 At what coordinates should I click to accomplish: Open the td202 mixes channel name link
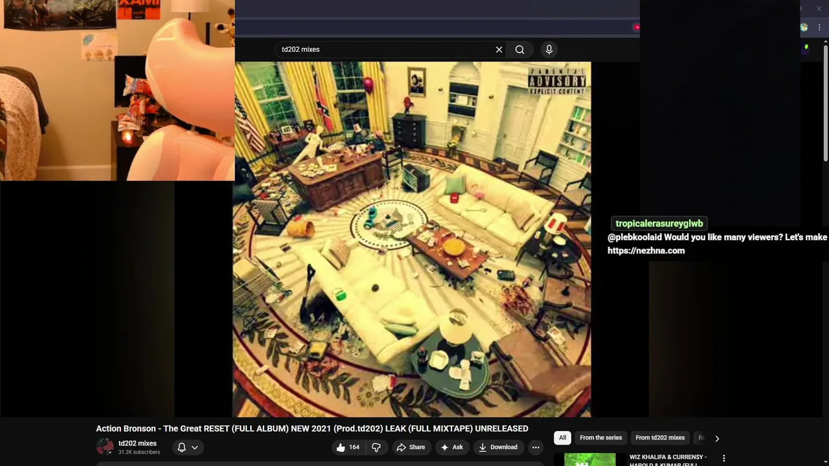tap(137, 443)
